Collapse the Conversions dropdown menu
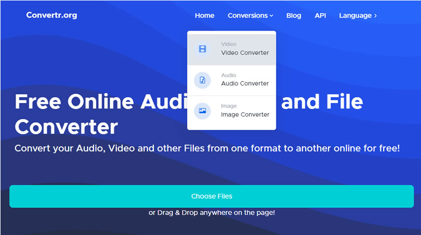The width and height of the screenshot is (421, 235). coord(247,16)
